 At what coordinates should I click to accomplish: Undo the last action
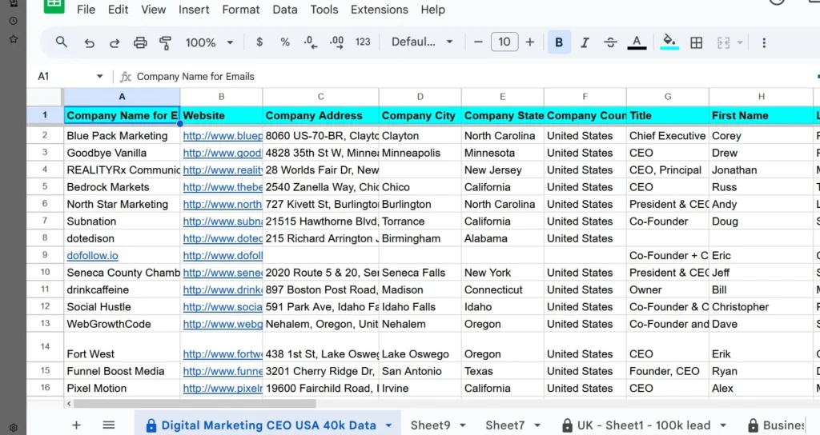tap(90, 43)
